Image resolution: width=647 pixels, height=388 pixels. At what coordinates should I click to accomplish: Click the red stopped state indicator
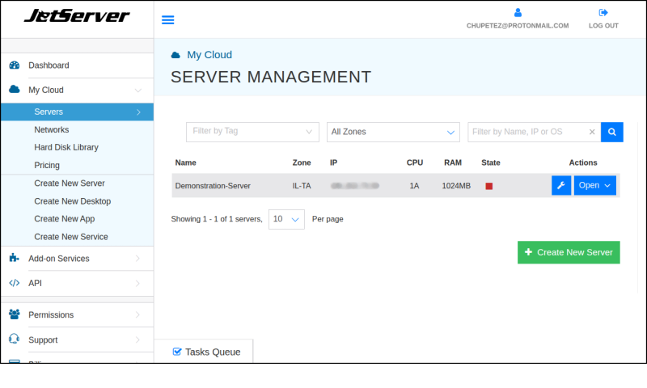point(489,186)
